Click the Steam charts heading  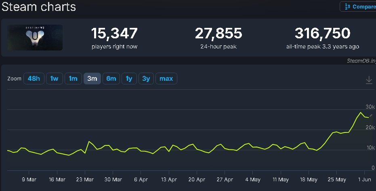[39, 6]
